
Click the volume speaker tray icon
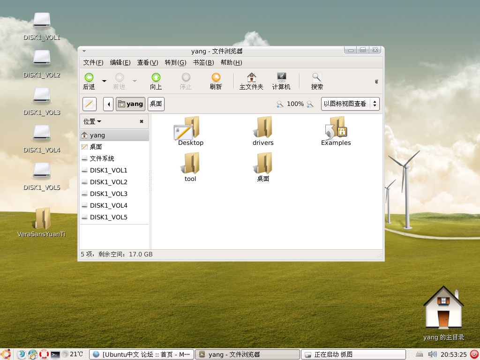click(432, 354)
